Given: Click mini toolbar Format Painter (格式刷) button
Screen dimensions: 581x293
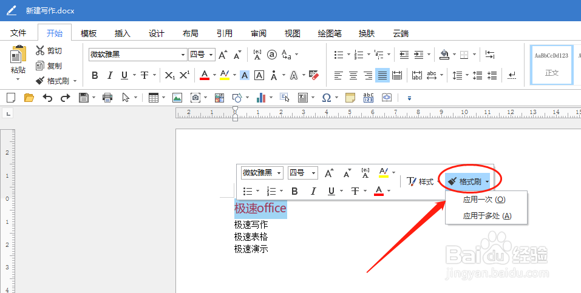Looking at the screenshot, I should (464, 181).
